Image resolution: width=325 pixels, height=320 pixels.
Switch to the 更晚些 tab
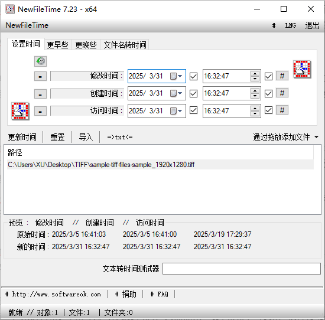86,45
